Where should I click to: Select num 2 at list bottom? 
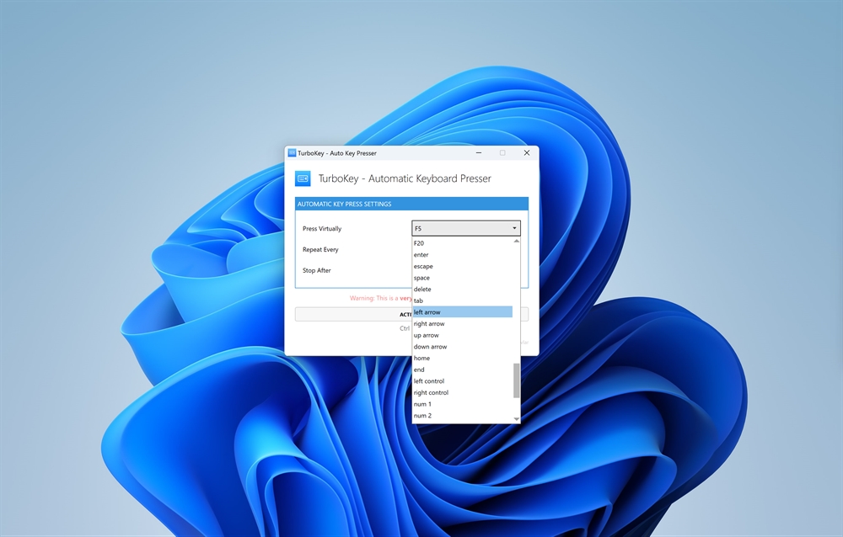462,416
